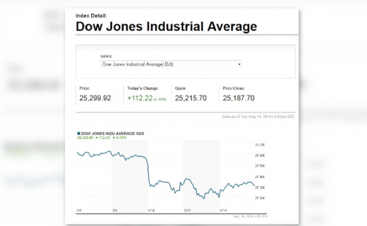
Task: Select the Prev Close value 25,187.70
Action: click(x=239, y=98)
